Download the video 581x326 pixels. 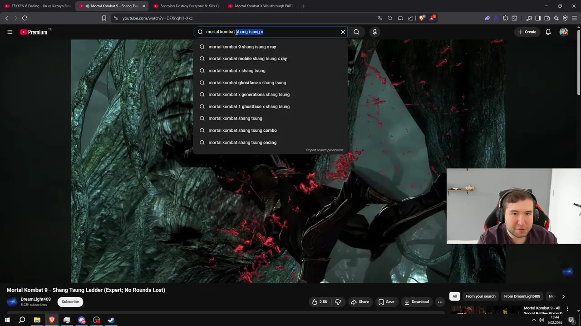click(416, 302)
